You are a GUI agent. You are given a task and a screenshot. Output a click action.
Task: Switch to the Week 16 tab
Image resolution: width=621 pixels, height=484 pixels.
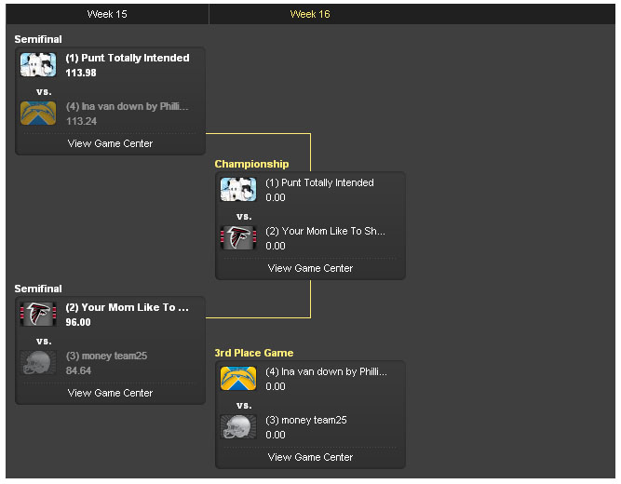tap(310, 14)
